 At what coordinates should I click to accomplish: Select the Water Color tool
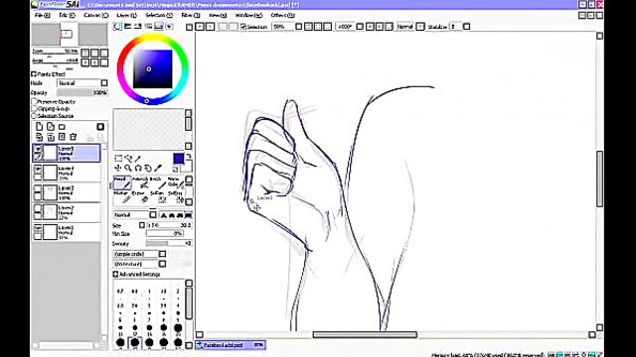(175, 182)
